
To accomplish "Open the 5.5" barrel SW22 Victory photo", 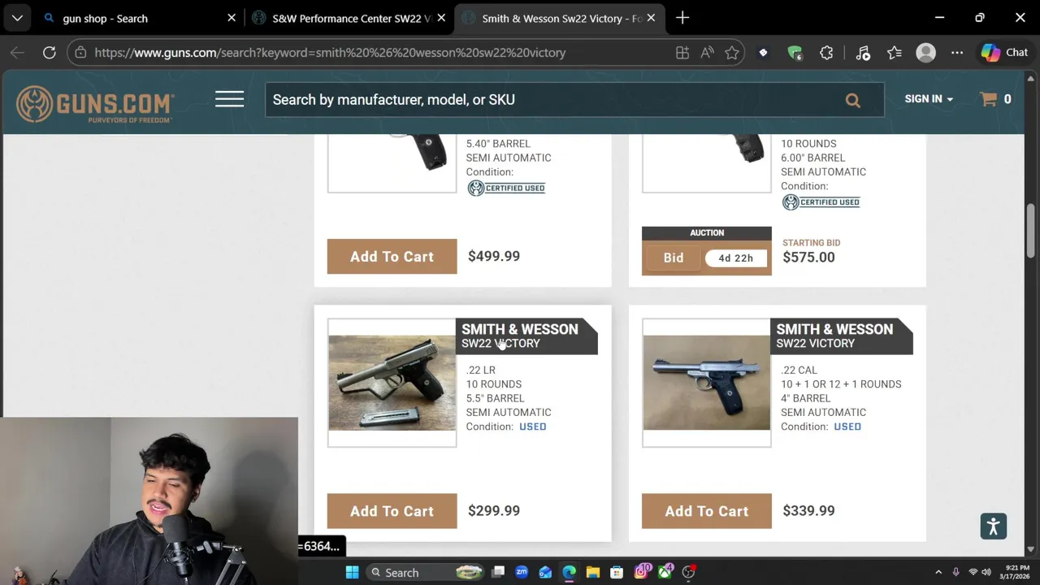I will (x=392, y=383).
